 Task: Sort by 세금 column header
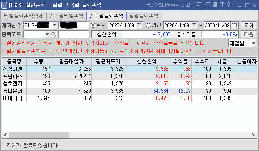click(222, 61)
